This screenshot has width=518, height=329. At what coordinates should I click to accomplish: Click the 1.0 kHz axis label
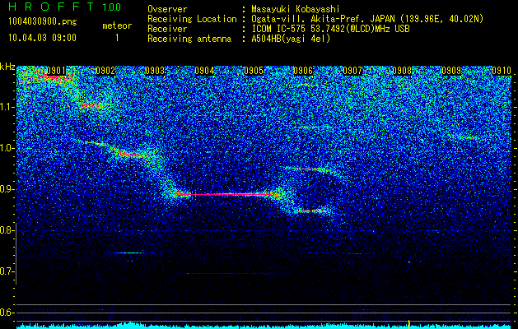7,148
